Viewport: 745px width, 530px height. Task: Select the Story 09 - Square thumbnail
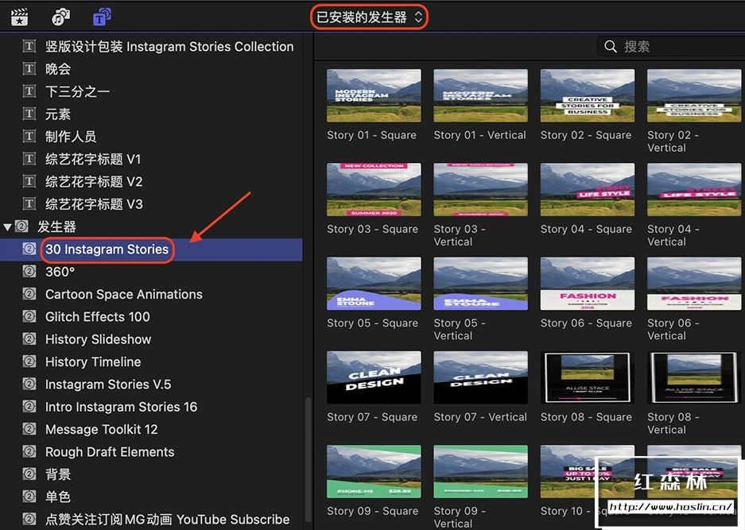point(374,471)
